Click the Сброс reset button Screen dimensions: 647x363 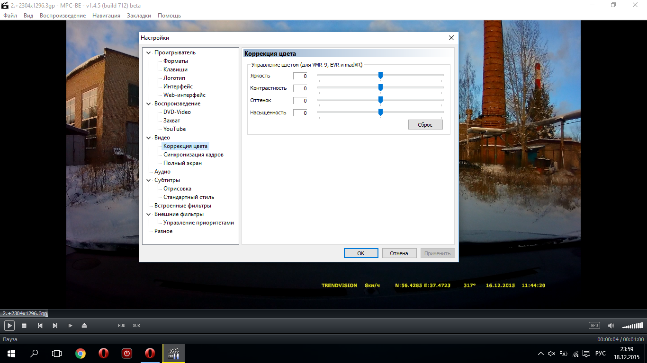pyautogui.click(x=425, y=125)
